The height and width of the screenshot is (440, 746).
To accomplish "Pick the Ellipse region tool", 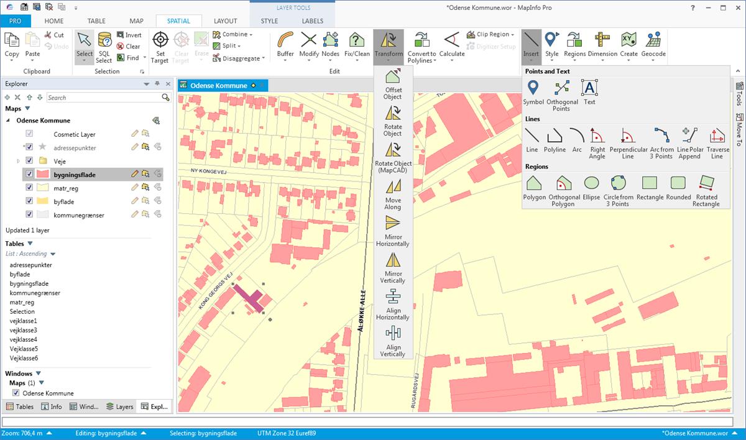I will click(x=591, y=187).
